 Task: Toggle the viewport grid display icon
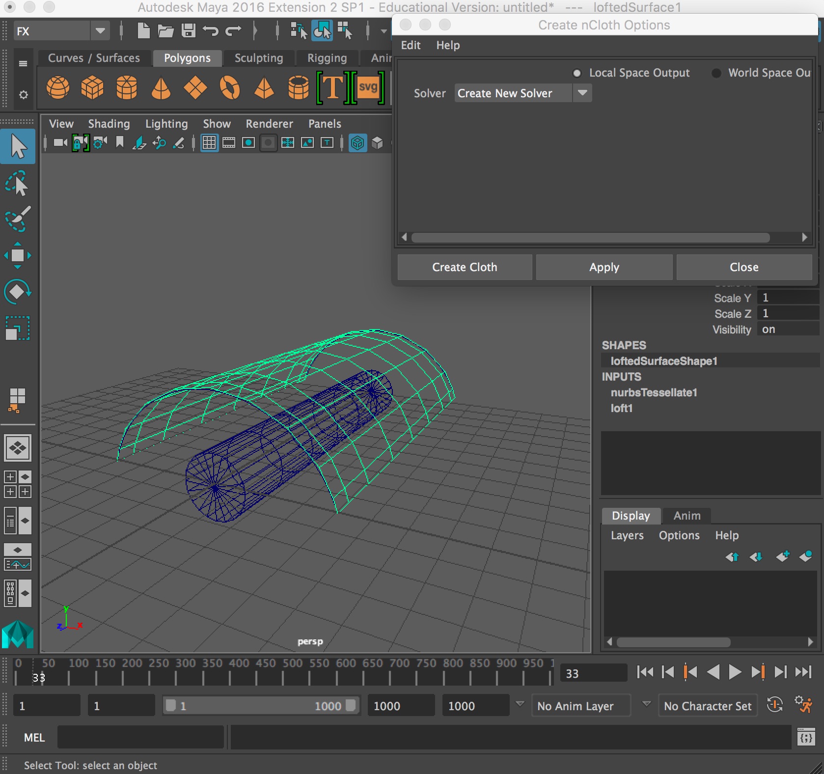coord(209,143)
